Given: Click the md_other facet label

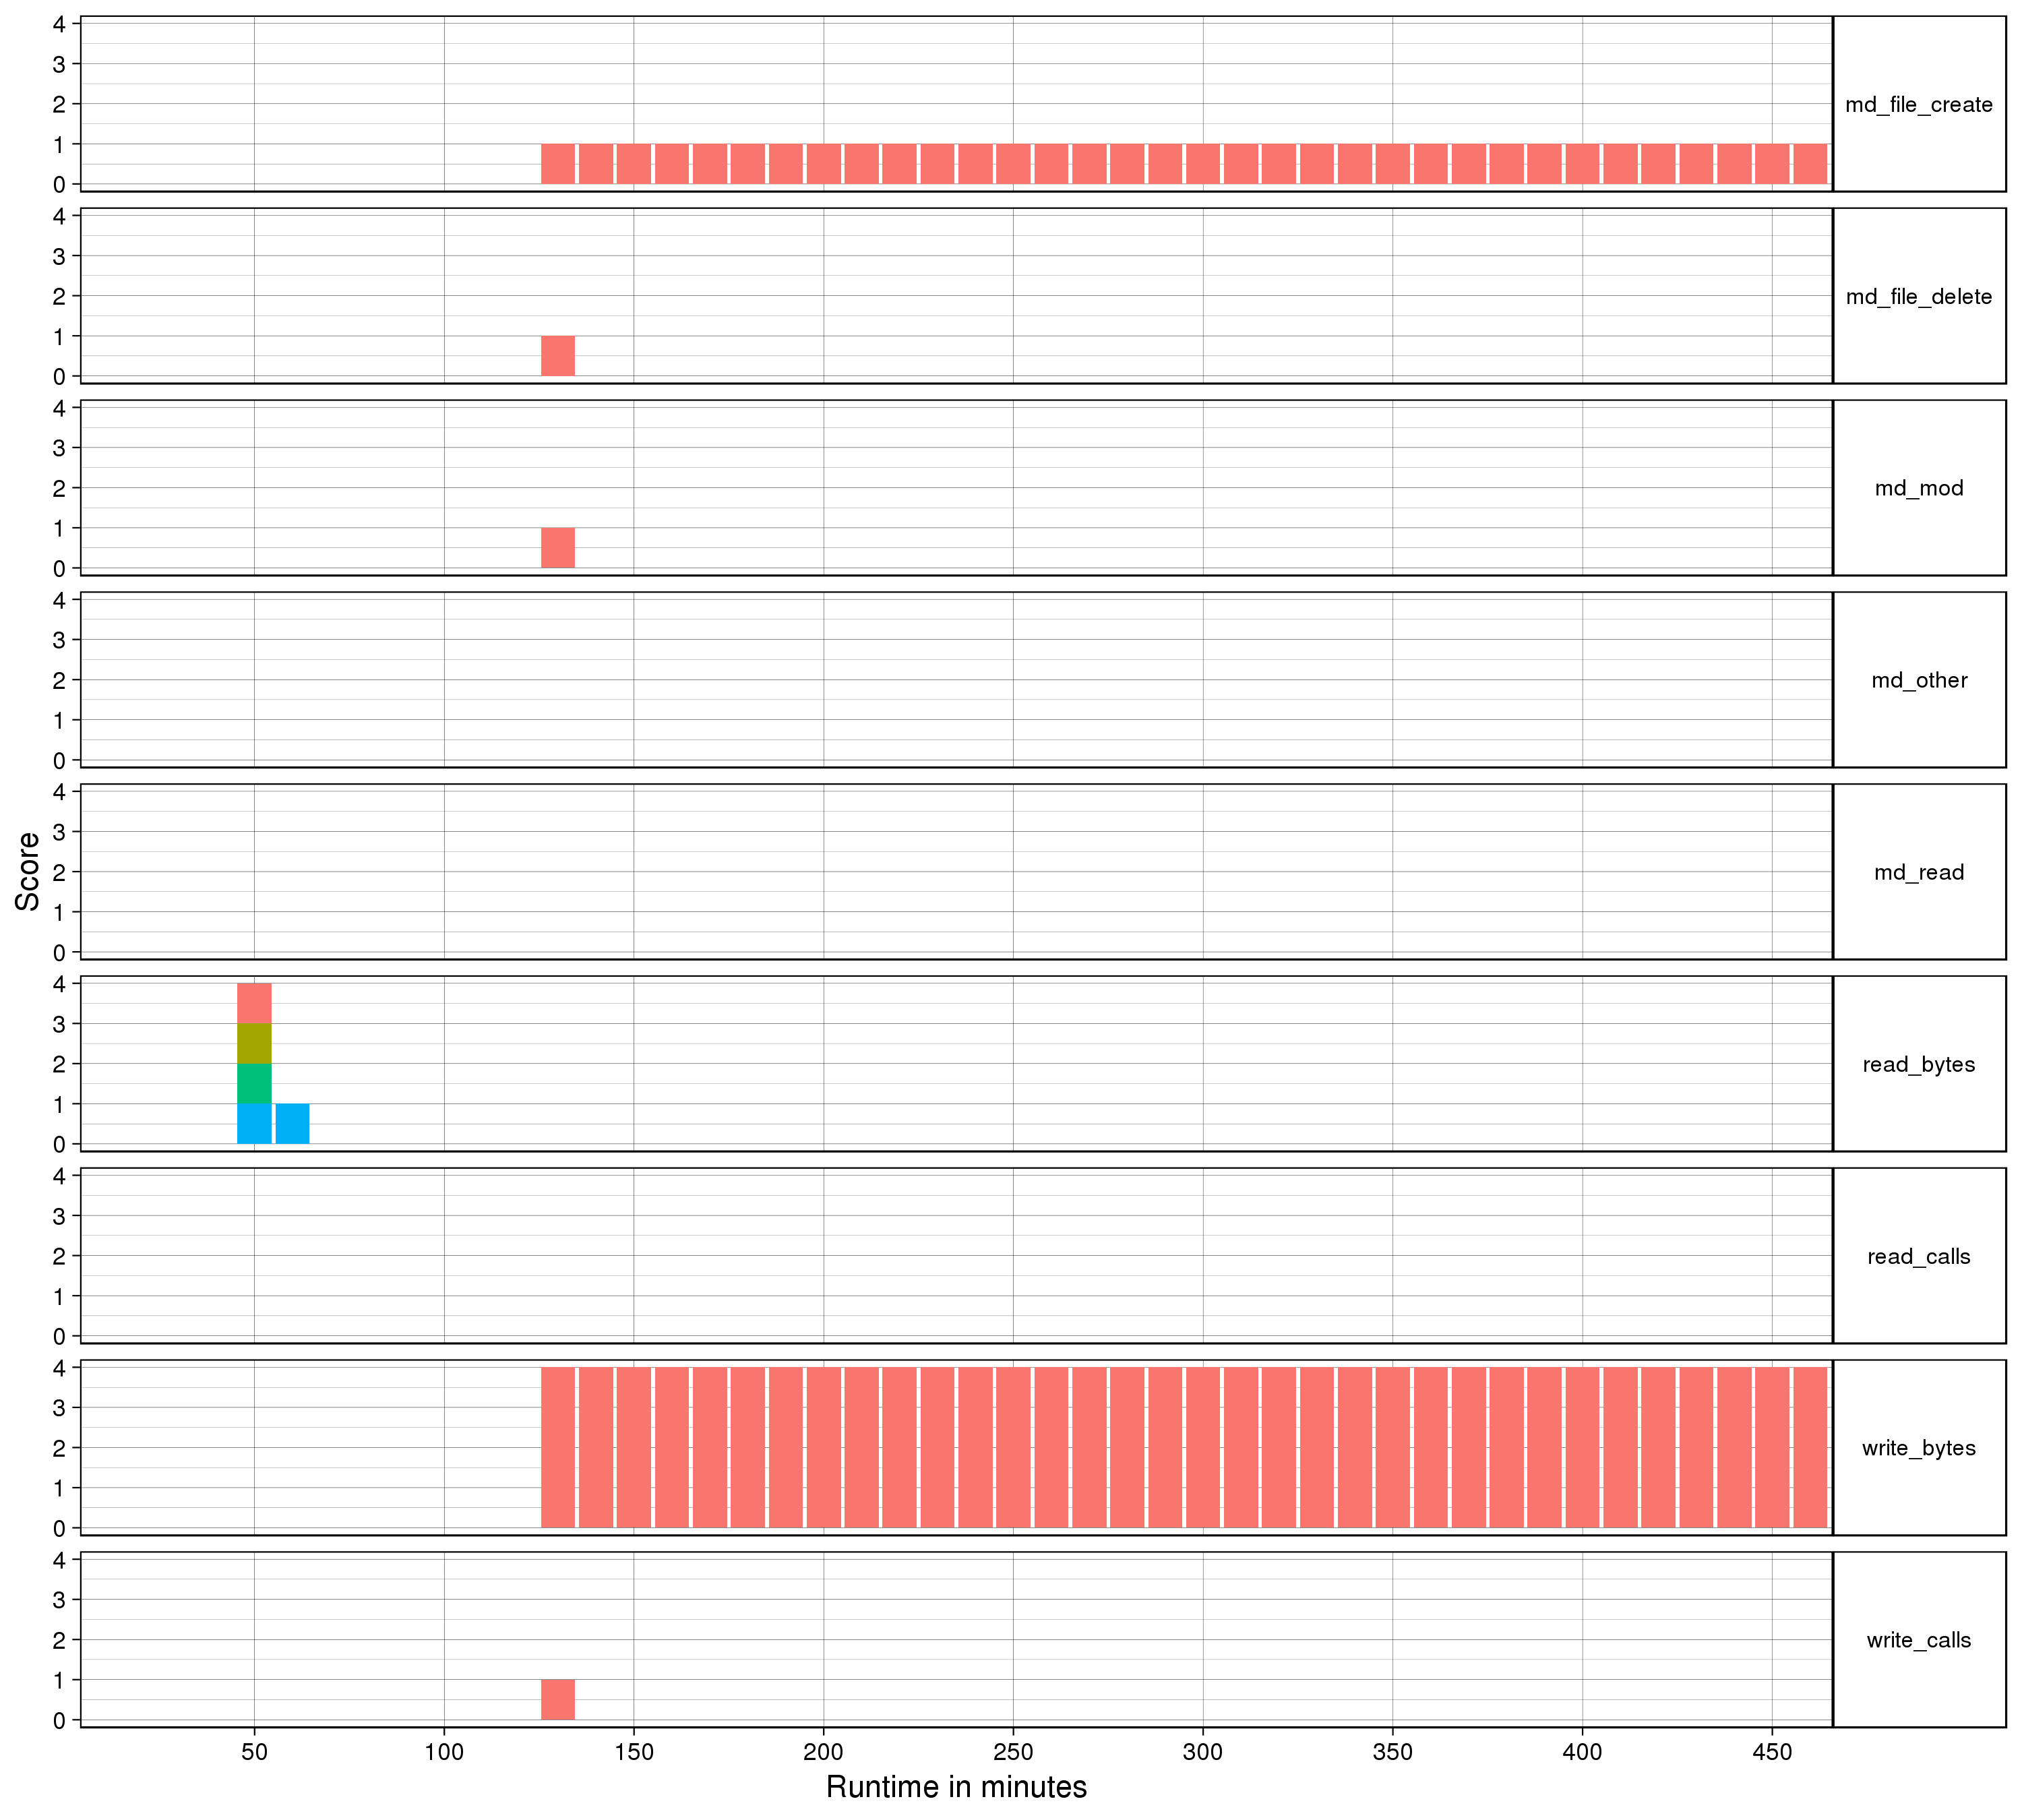Looking at the screenshot, I should 1918,681.
